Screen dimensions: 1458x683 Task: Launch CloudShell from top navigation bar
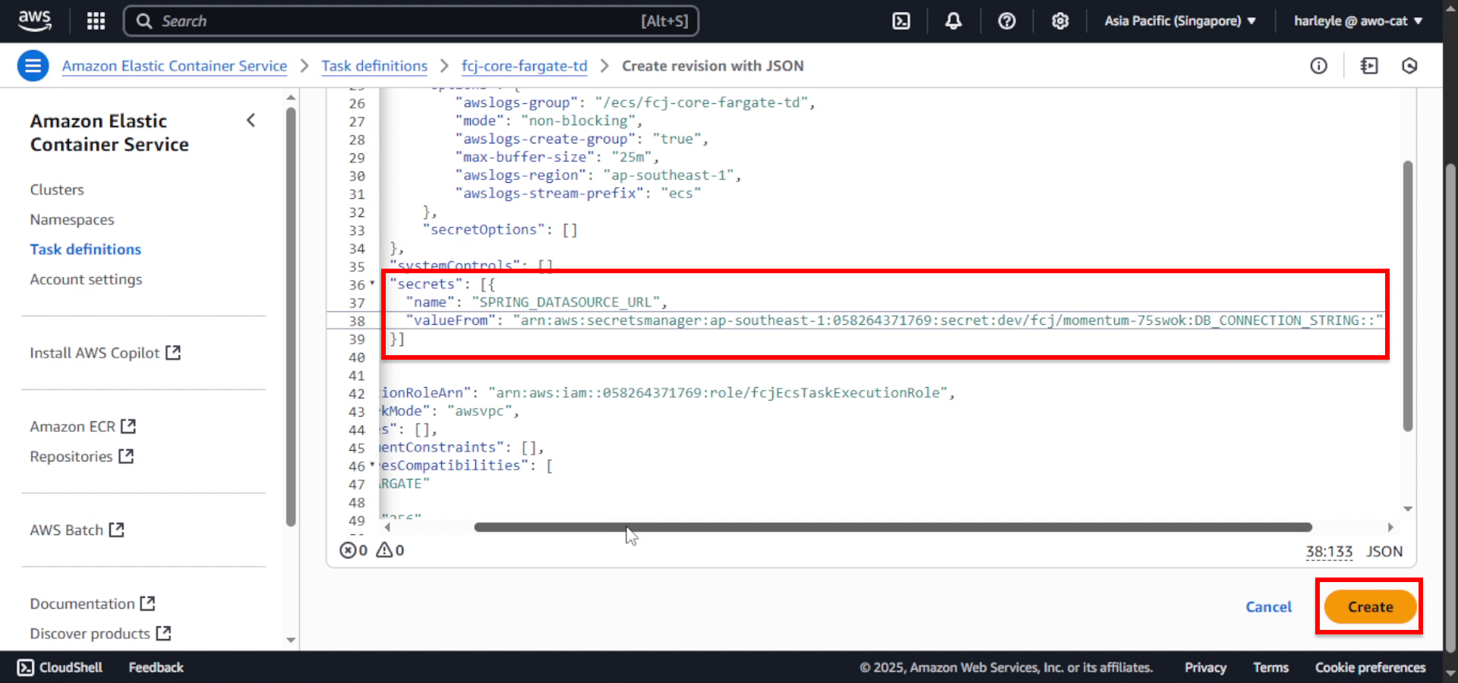click(901, 21)
